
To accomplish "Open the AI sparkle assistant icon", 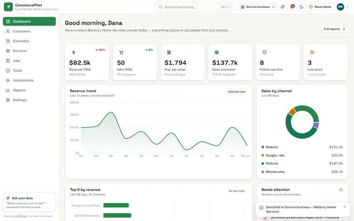I will (283, 7).
